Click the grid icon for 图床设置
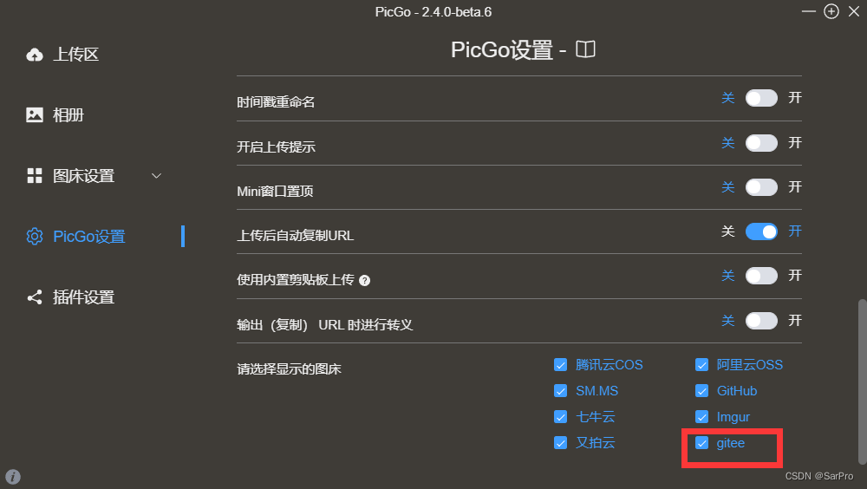Viewport: 867px width, 489px height. point(35,175)
